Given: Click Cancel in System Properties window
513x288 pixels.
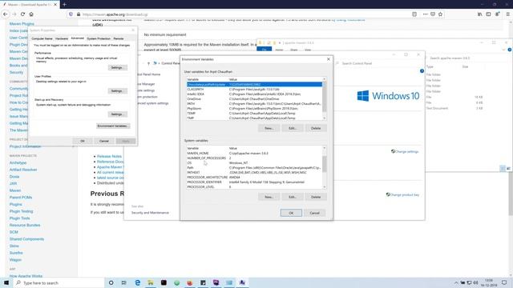Looking at the screenshot, I should [104, 141].
